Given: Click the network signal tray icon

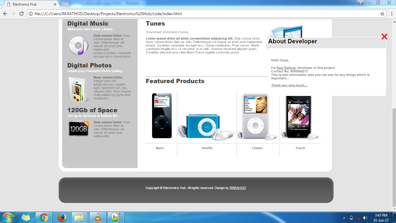Looking at the screenshot, I should click(358, 218).
